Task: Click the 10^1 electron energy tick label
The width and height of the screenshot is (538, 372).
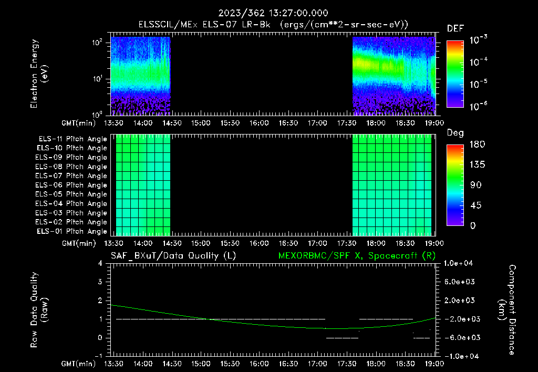Action: point(97,79)
